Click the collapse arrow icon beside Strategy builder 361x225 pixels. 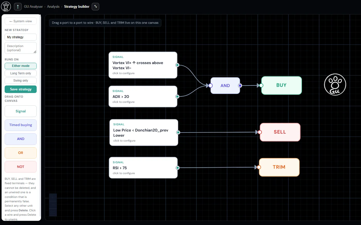click(96, 6)
